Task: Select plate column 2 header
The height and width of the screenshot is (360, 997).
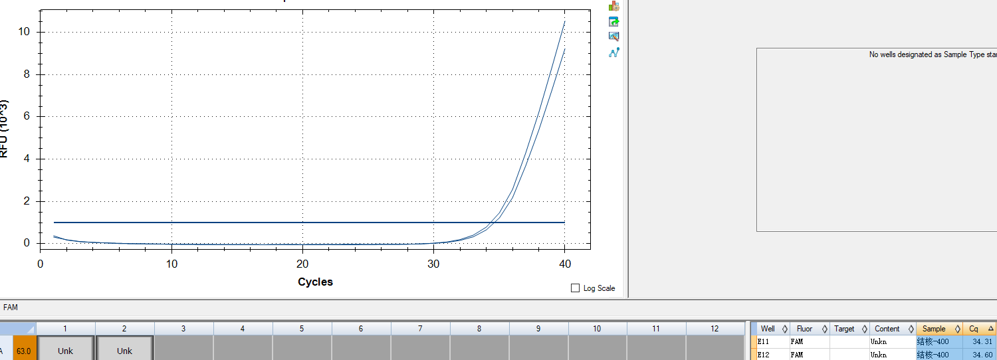Action: click(125, 329)
